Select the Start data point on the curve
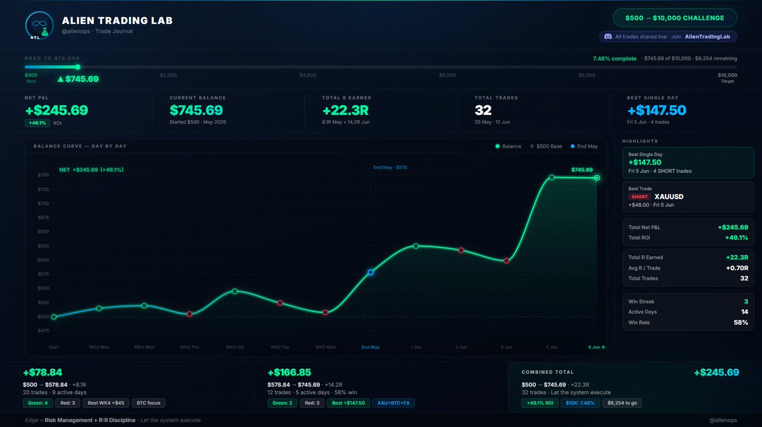This screenshot has width=762, height=427. click(x=53, y=317)
